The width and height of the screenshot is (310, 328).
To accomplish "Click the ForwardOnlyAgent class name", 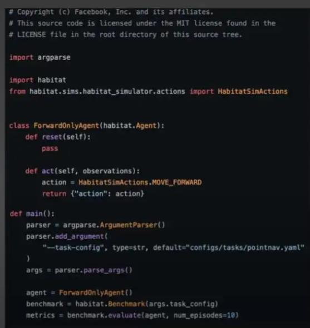I will [x=66, y=126].
